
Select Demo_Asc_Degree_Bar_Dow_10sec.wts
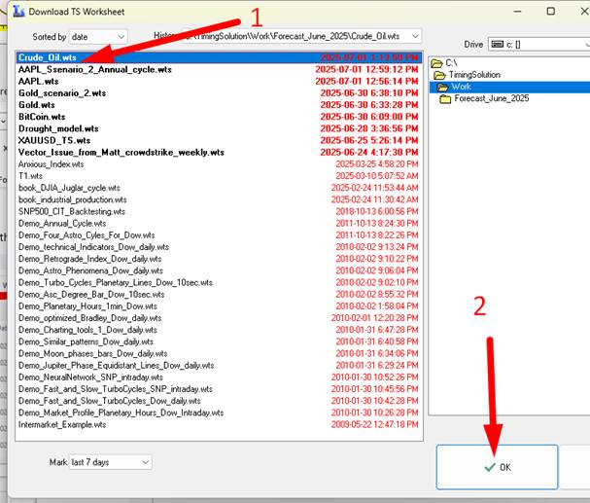[x=219, y=294]
